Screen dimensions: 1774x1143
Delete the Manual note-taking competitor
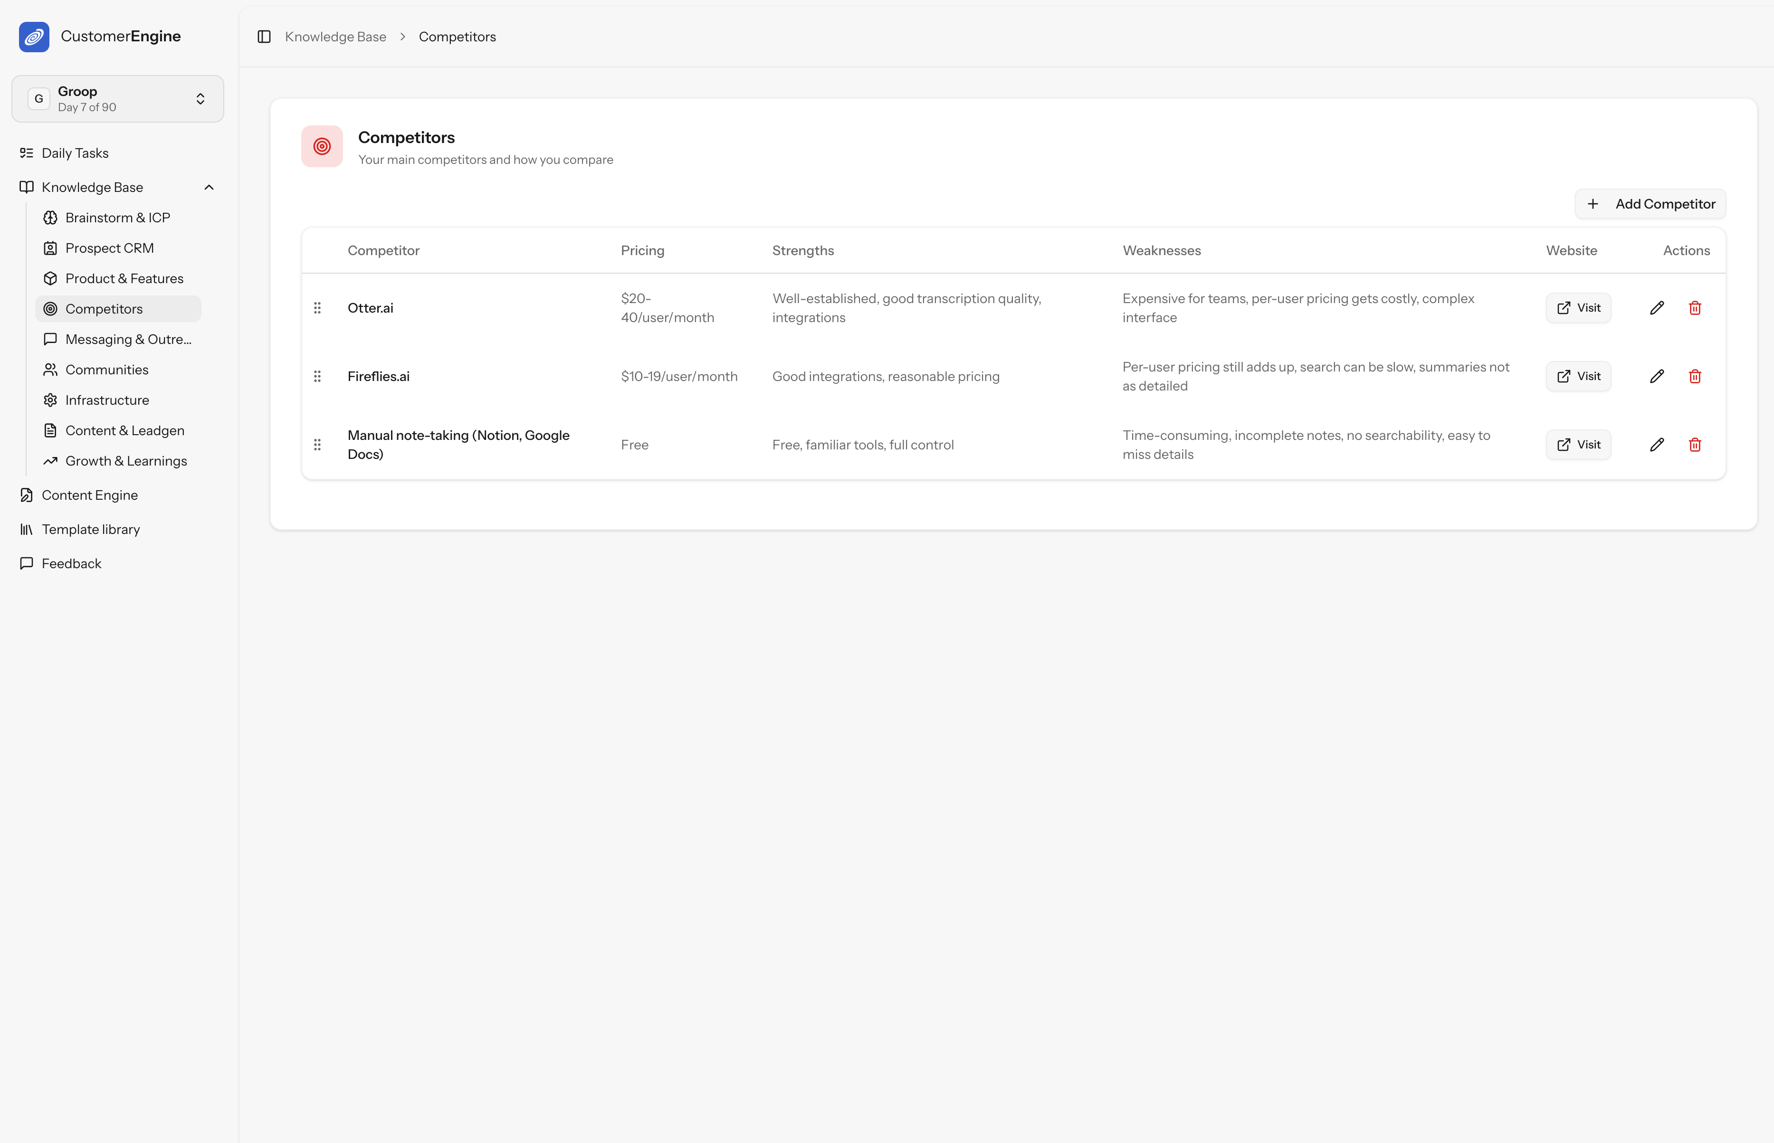[1695, 445]
